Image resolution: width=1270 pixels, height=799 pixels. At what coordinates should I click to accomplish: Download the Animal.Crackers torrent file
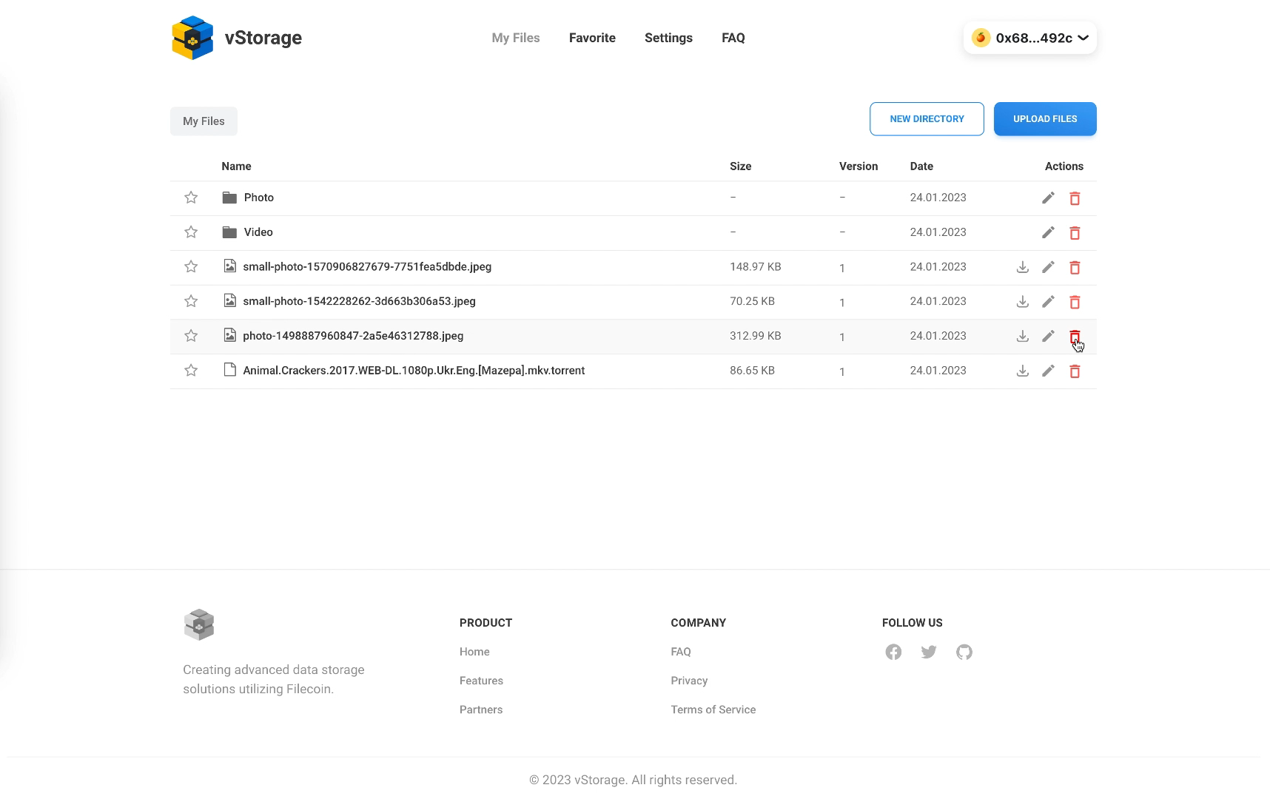click(x=1022, y=371)
